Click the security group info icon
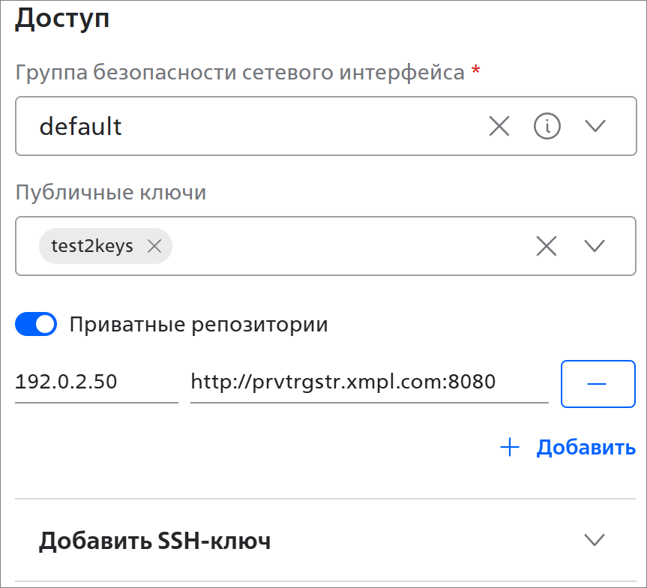Image resolution: width=647 pixels, height=588 pixels. pos(547,126)
